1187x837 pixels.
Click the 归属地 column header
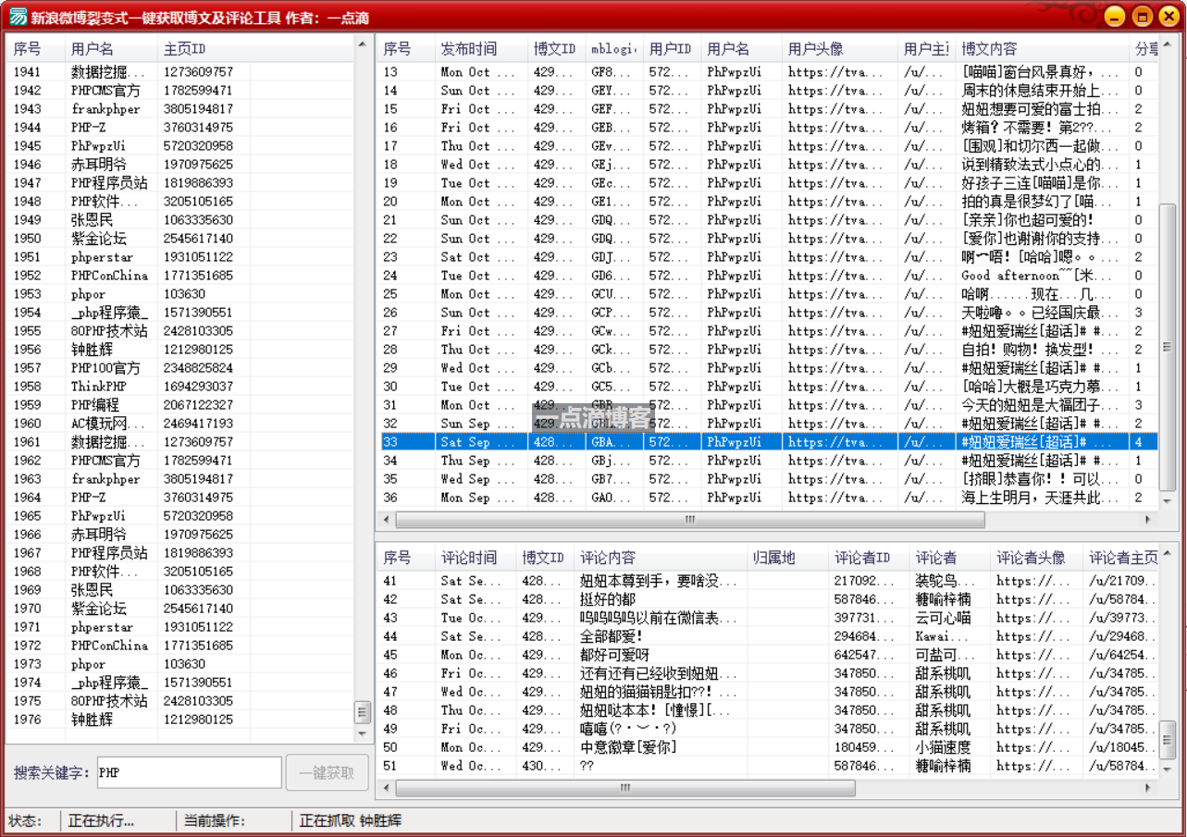787,558
